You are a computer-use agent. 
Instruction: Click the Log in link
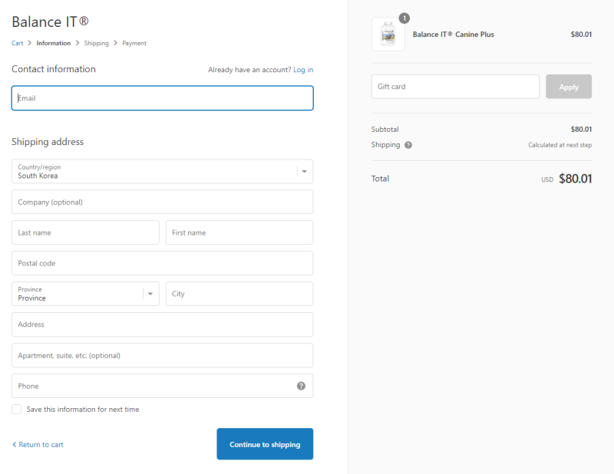pos(303,70)
